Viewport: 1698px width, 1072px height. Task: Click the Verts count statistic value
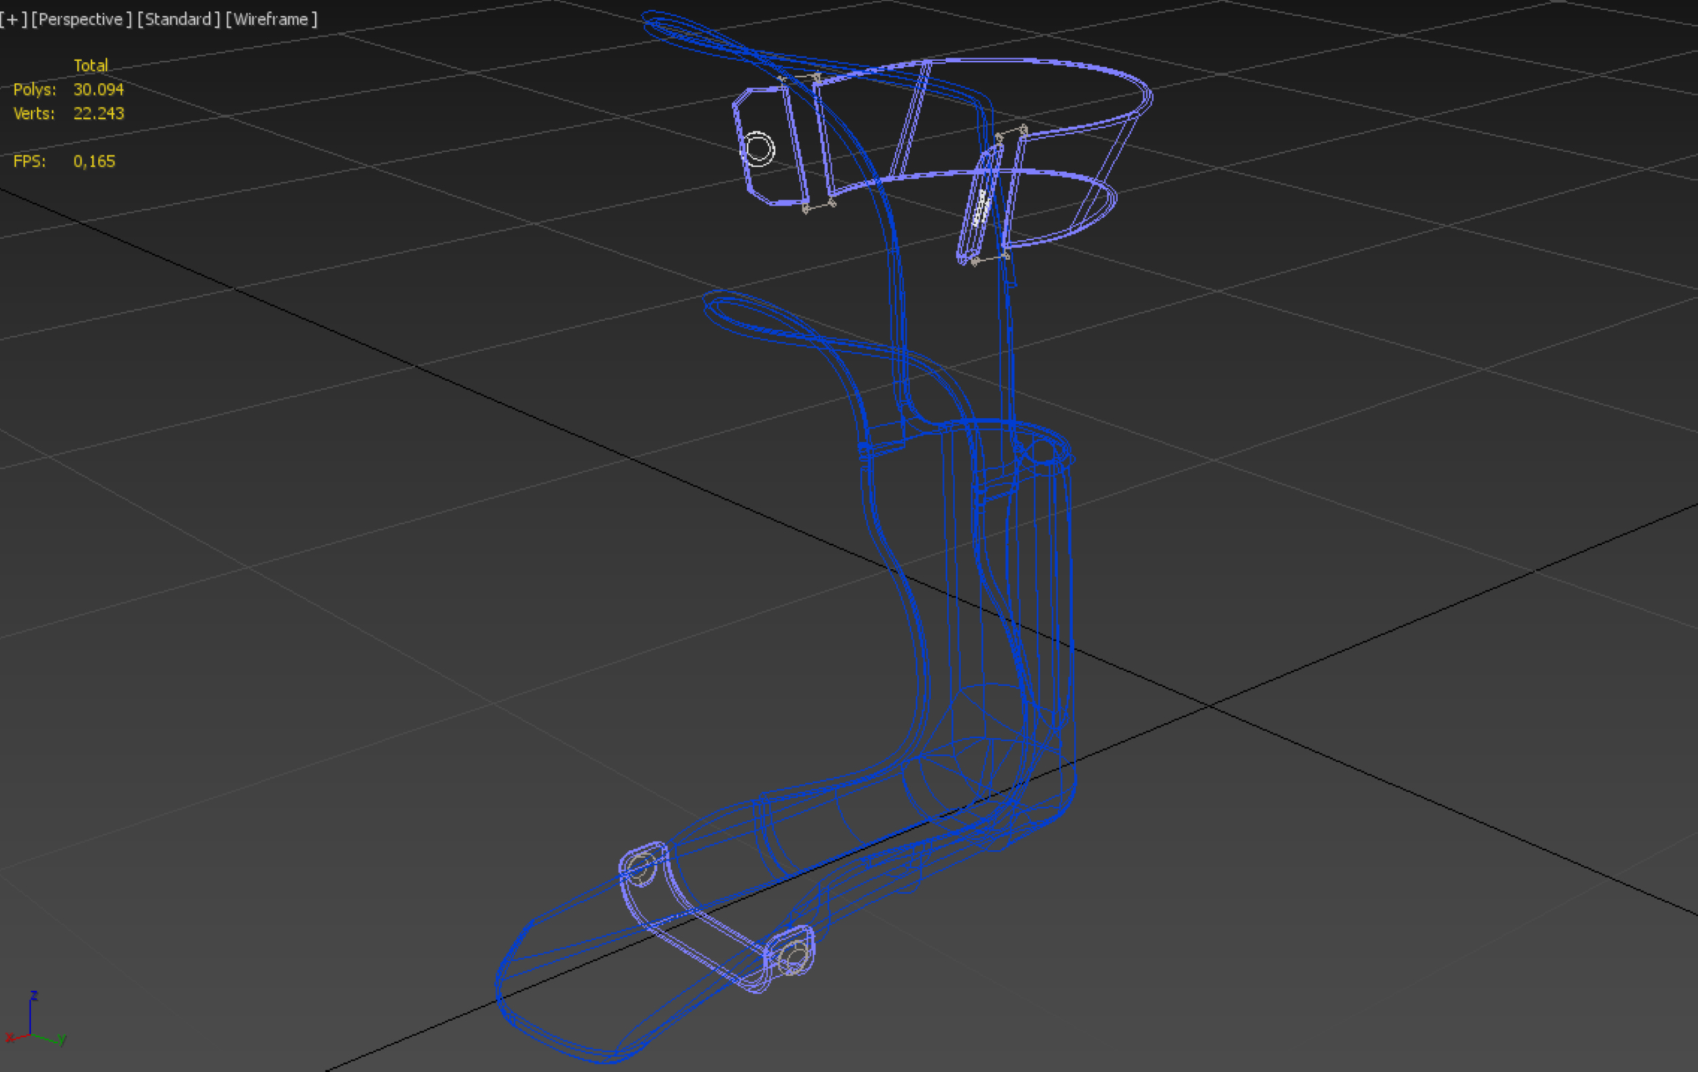pyautogui.click(x=98, y=113)
